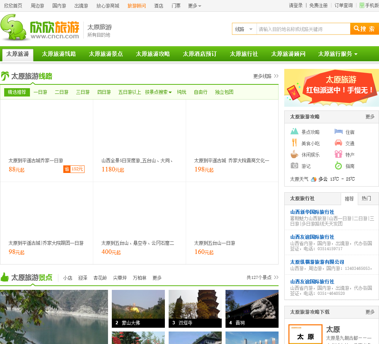Click the 请登录 login link
379x344 pixels.
pos(296,6)
